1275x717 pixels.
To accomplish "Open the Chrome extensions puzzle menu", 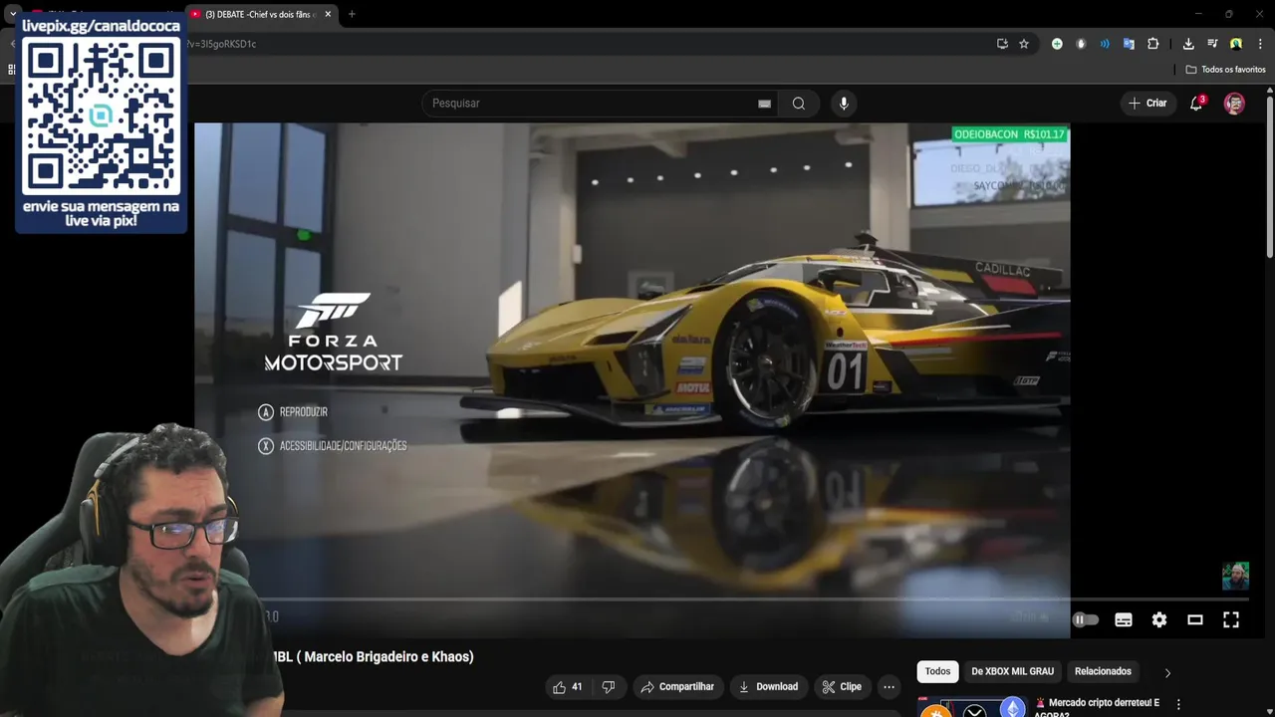I will click(x=1152, y=44).
